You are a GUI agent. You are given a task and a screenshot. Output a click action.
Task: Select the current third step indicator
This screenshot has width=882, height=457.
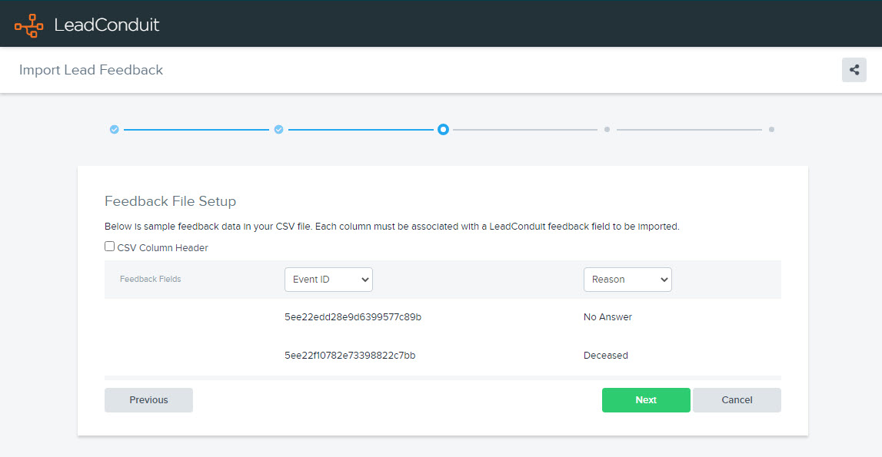(443, 130)
